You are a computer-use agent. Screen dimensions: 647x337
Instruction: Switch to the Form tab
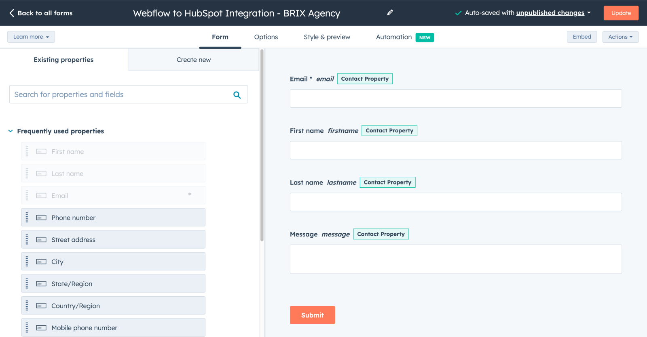(220, 37)
